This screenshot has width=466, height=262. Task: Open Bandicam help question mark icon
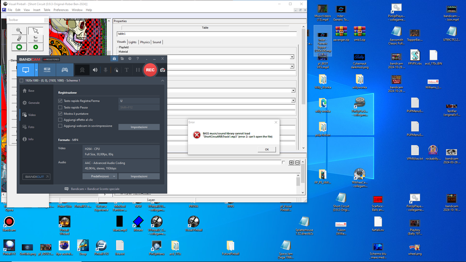(137, 59)
